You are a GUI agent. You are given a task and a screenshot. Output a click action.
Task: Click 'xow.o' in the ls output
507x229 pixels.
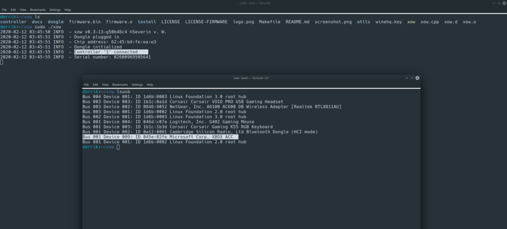click(469, 22)
